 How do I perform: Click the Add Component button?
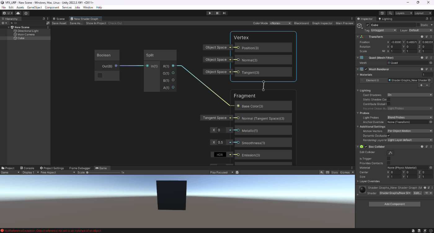(395, 204)
